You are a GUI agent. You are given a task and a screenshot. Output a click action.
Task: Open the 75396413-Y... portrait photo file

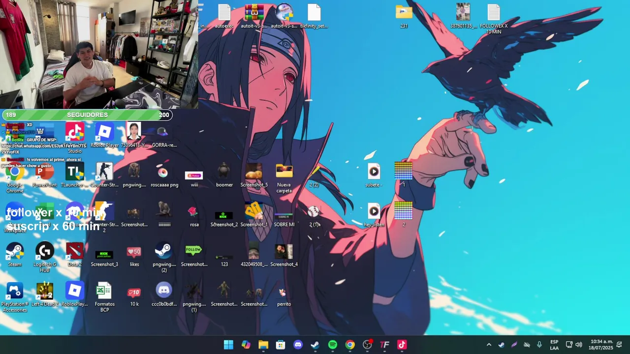134,136
